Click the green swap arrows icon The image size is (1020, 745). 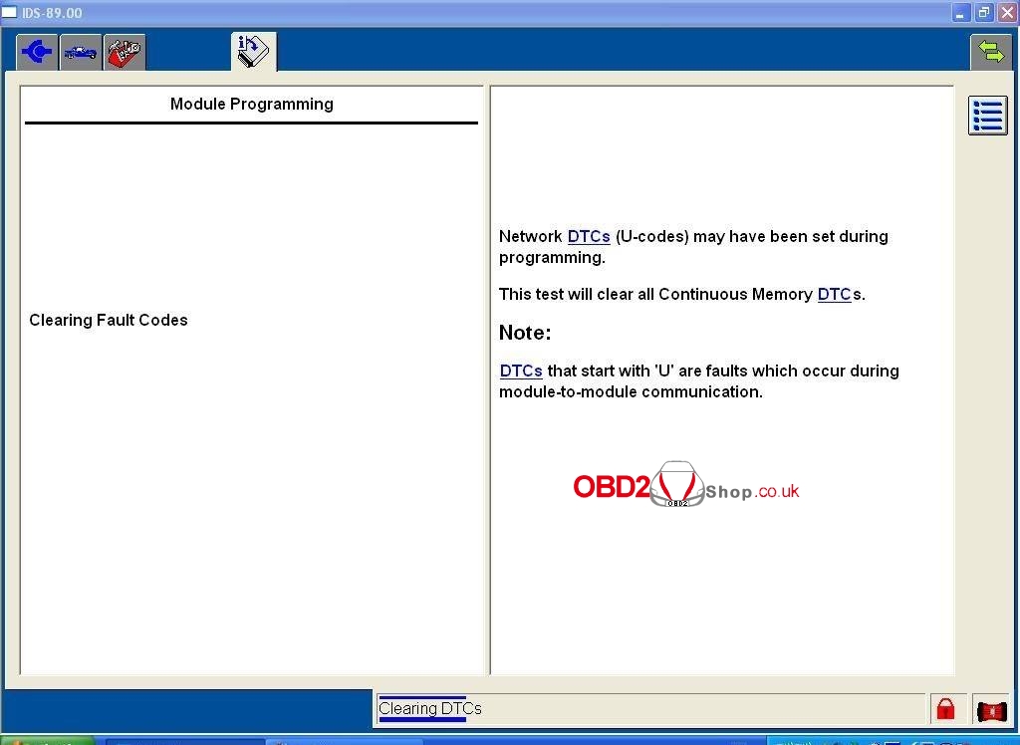(x=990, y=52)
